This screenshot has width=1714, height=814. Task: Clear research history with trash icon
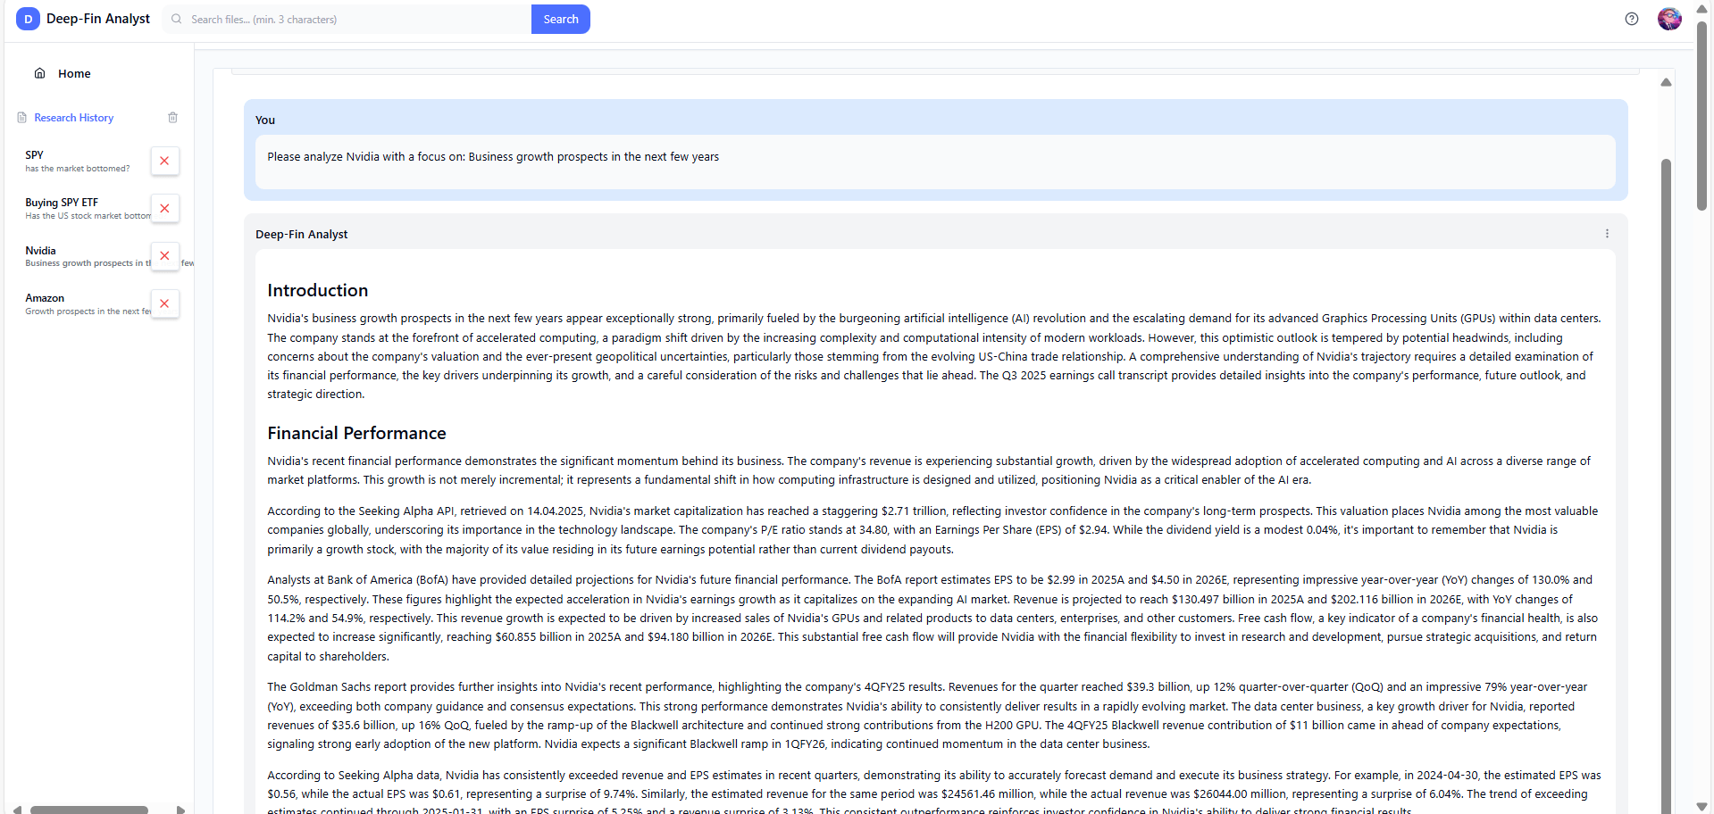click(x=173, y=118)
